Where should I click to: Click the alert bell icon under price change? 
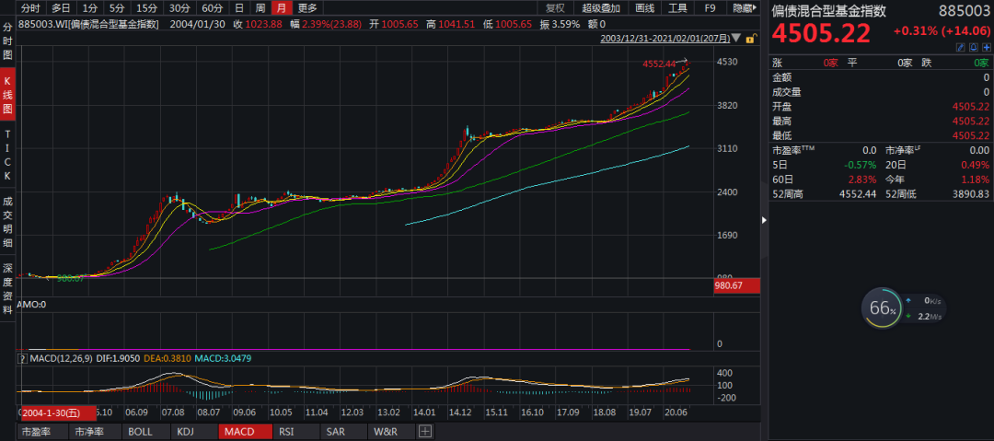pos(972,46)
